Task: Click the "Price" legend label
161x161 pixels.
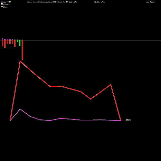Action: [x=5, y=7]
